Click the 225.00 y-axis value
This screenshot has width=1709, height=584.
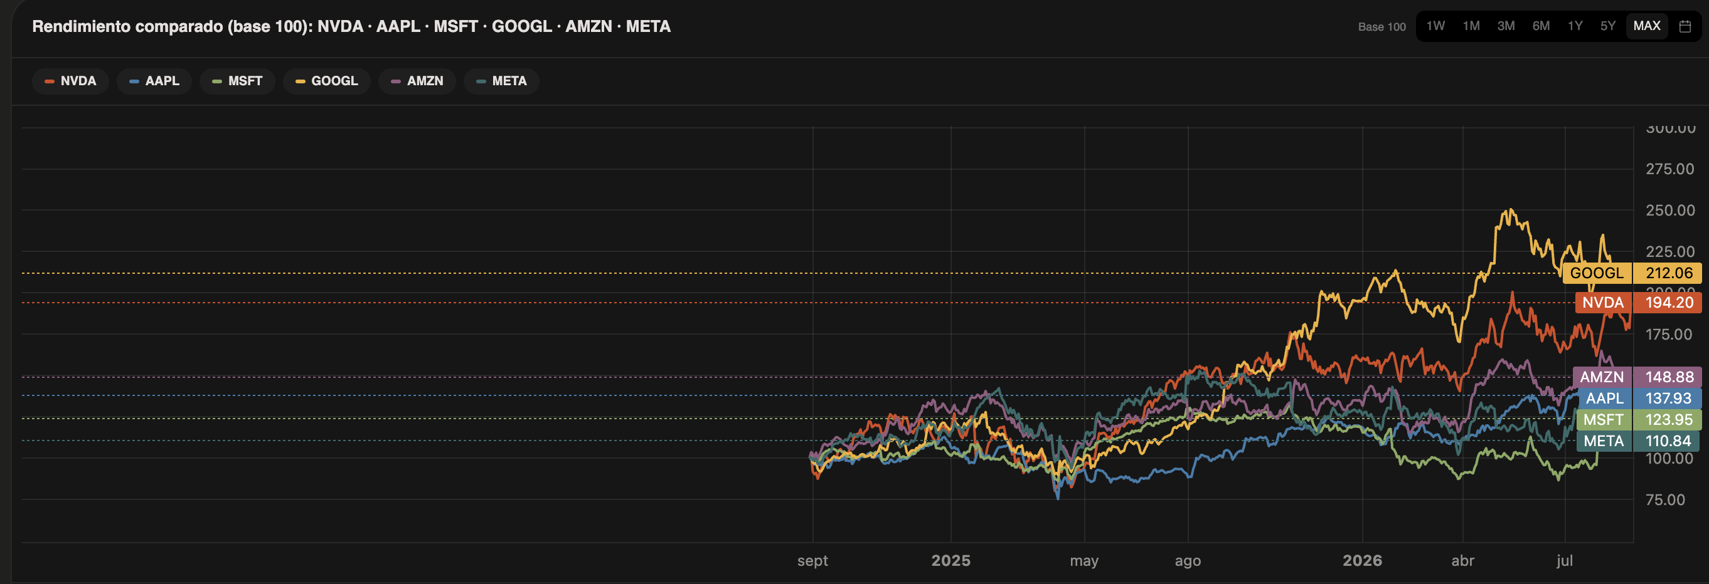[1670, 251]
